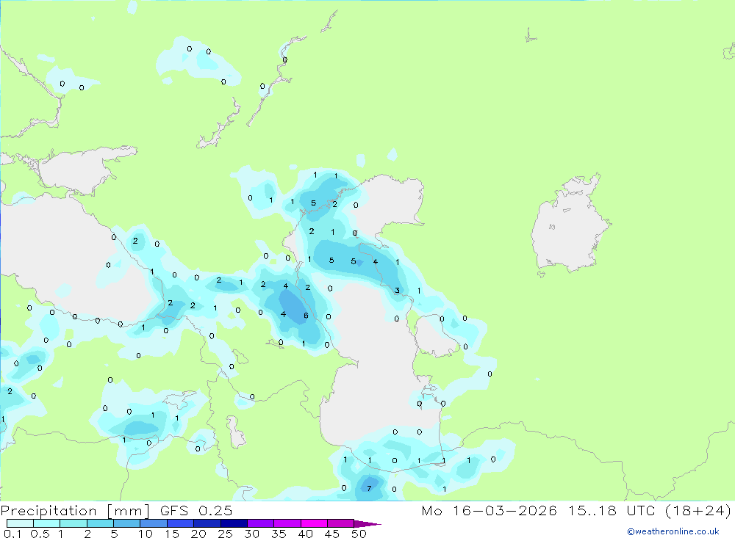Click the lightest 0.1–0.5 mm legend swatch
The width and height of the screenshot is (735, 538).
(x=20, y=523)
